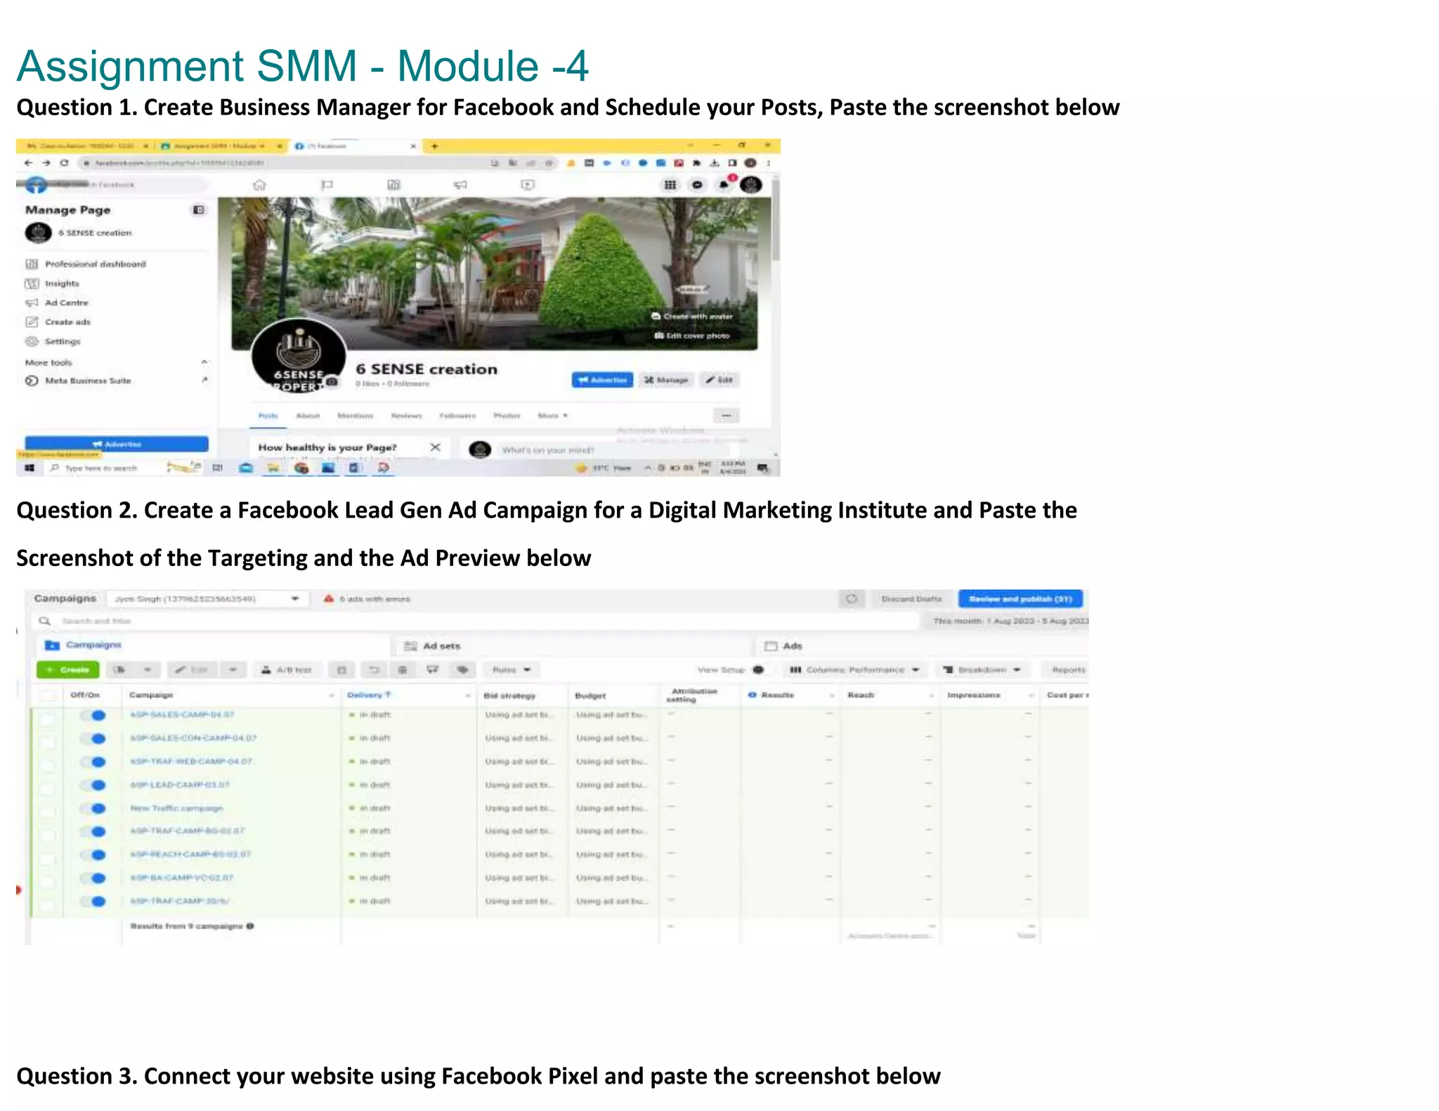This screenshot has height=1111, width=1439.
Task: Switch to the Ad sets tab
Action: [x=441, y=646]
